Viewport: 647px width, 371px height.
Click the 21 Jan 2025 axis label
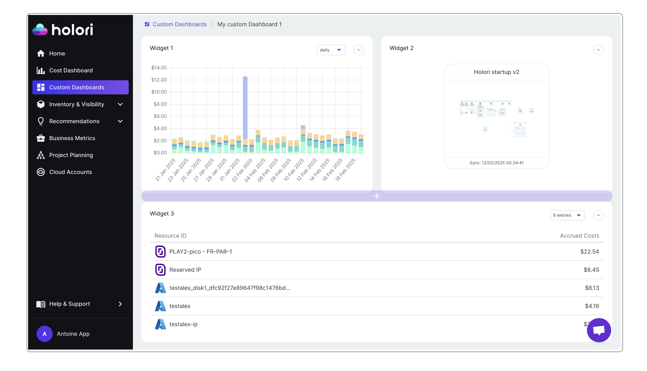point(166,170)
